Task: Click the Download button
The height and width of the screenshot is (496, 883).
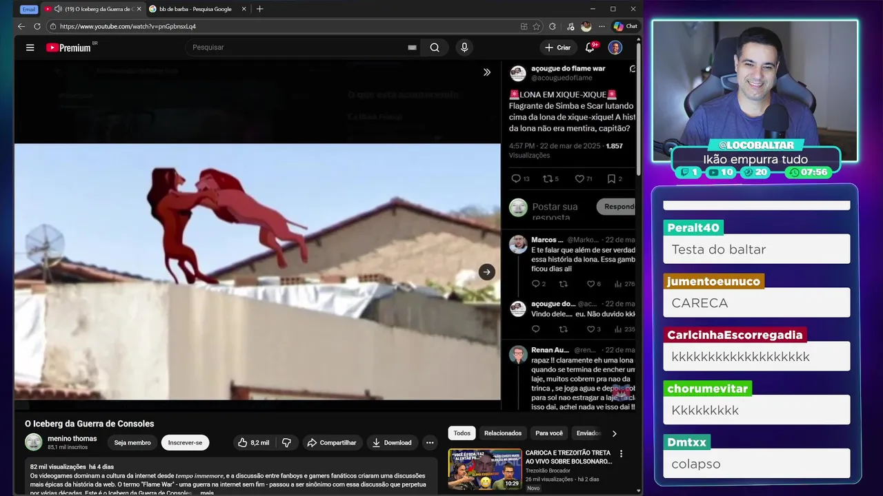Action: point(392,443)
